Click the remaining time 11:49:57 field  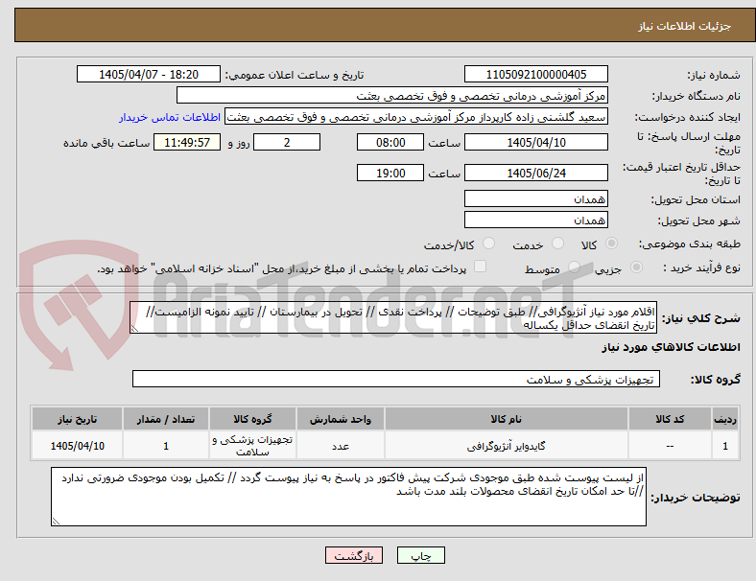click(x=187, y=143)
